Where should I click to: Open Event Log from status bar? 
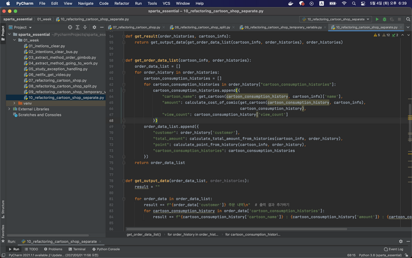click(x=393, y=249)
